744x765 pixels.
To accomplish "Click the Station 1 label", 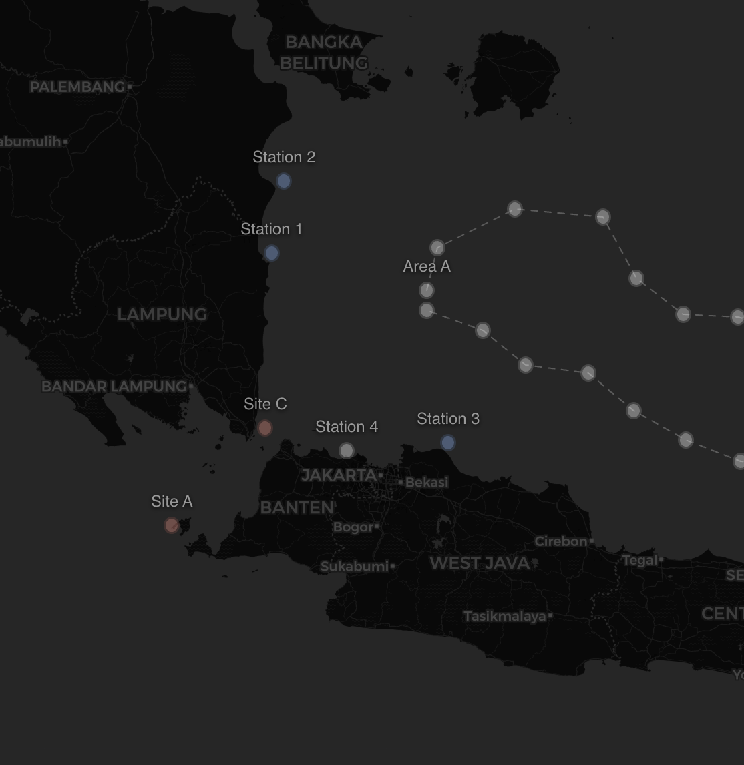I will (271, 230).
